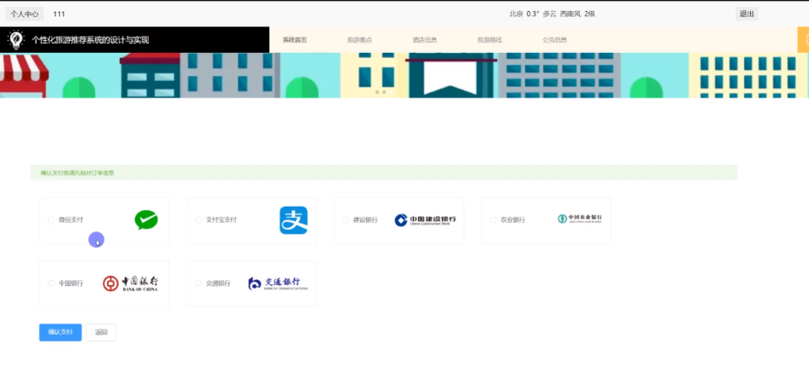
Task: Click the WeChat Pay green logo
Action: (146, 220)
